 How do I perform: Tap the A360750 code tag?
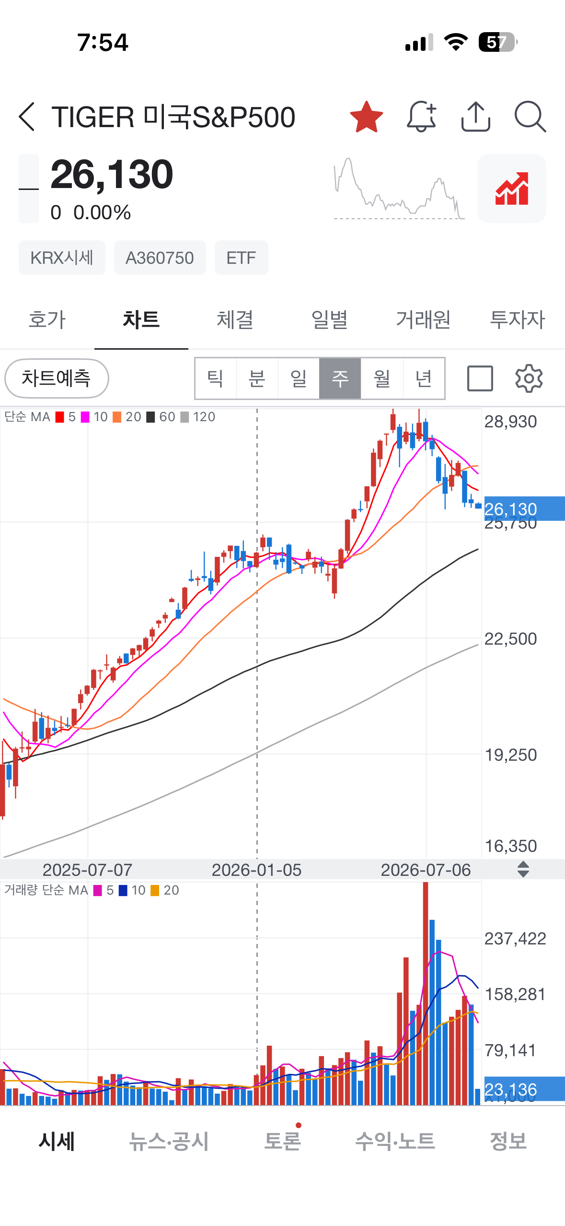pyautogui.click(x=160, y=258)
